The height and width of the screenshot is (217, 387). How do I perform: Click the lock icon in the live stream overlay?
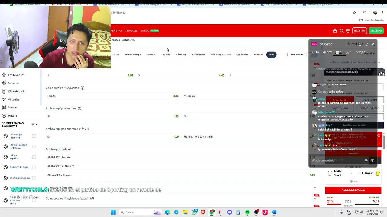(360, 44)
